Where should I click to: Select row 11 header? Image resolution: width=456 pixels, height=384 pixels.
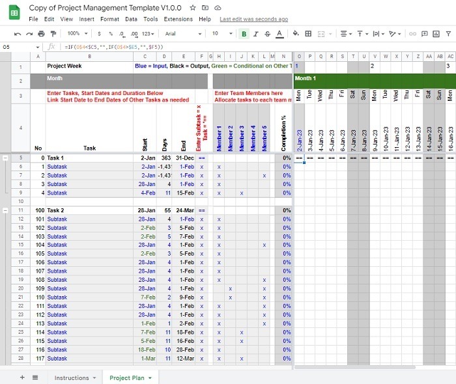point(21,210)
